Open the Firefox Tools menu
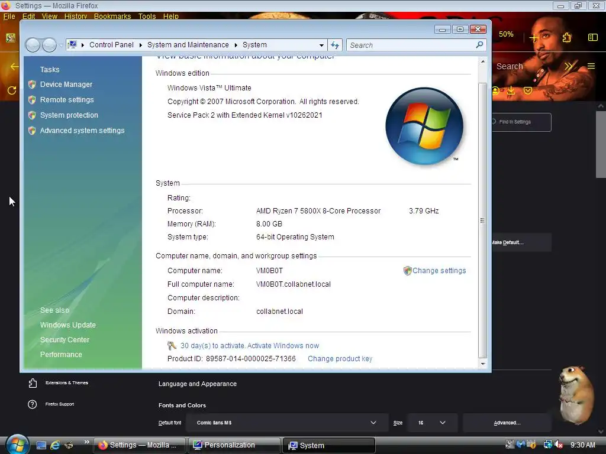 pos(147,16)
